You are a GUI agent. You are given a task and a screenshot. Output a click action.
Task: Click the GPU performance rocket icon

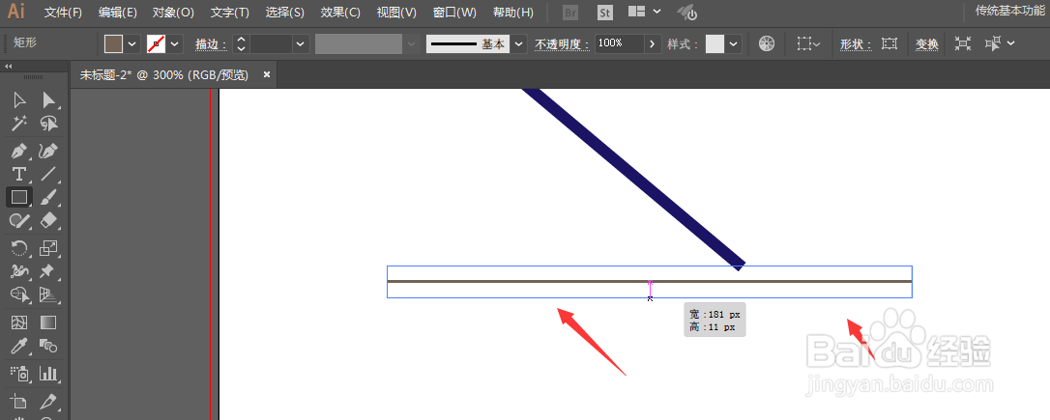tap(687, 12)
